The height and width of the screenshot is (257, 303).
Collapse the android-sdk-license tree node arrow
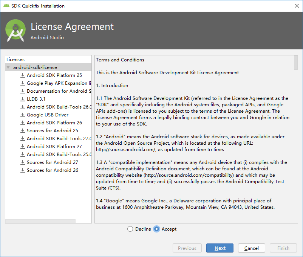tap(8, 67)
